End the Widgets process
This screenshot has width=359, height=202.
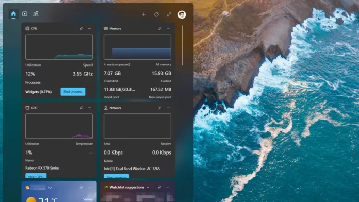point(73,92)
